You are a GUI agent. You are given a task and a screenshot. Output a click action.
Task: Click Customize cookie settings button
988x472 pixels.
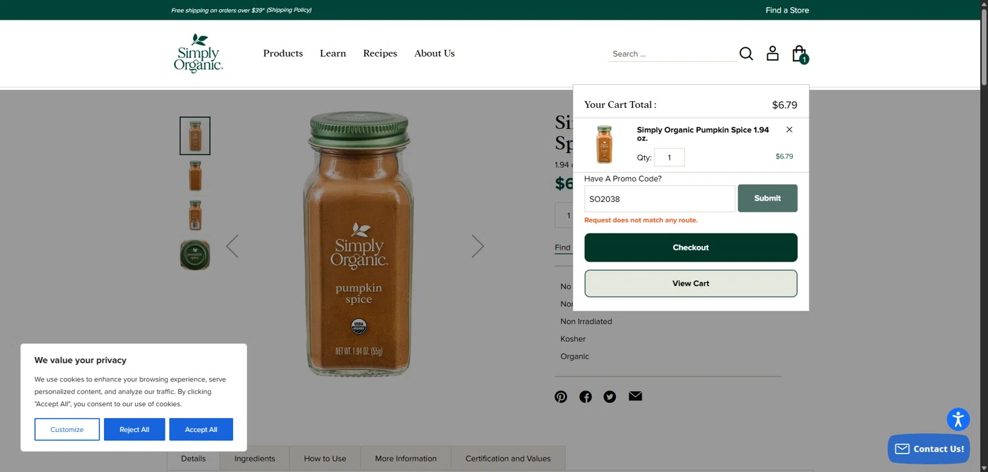click(x=67, y=429)
